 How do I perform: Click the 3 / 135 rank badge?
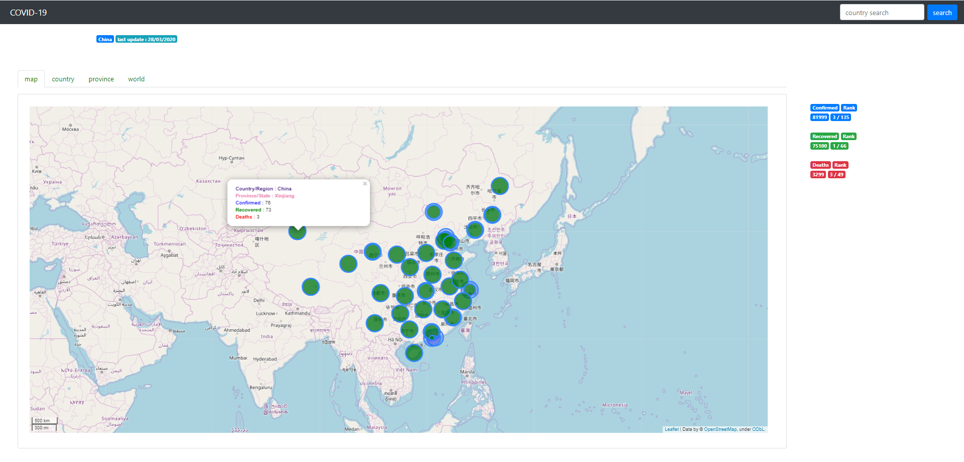tap(840, 118)
